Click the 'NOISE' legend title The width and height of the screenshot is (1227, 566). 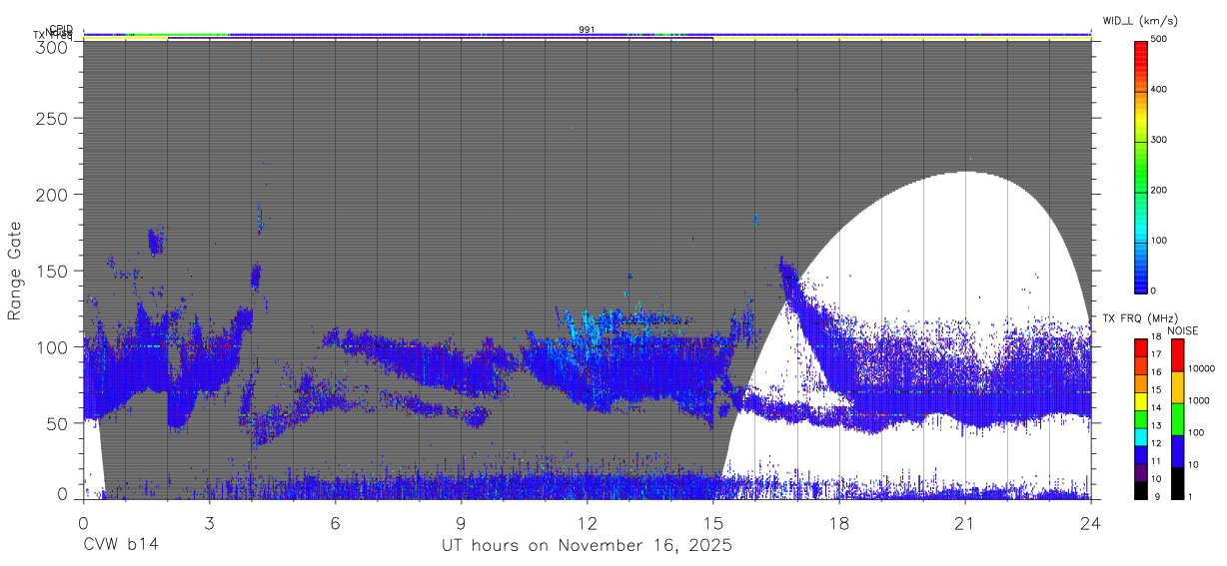point(1185,330)
